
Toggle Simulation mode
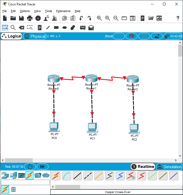click(x=169, y=167)
